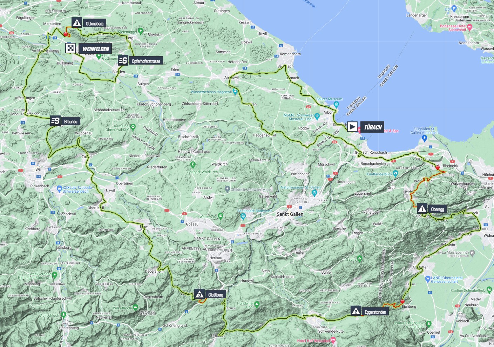Click the Naturmuseum St. Gallen pin
Image resolution: width=494 pixels, height=347 pixels.
tap(314, 193)
